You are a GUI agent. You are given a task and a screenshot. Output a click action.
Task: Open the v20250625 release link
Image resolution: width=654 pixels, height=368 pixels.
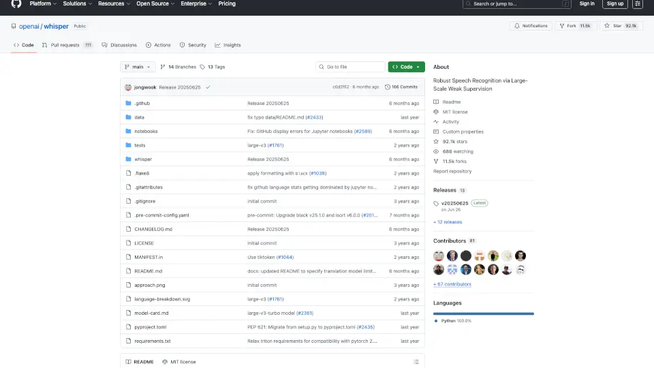[454, 203]
